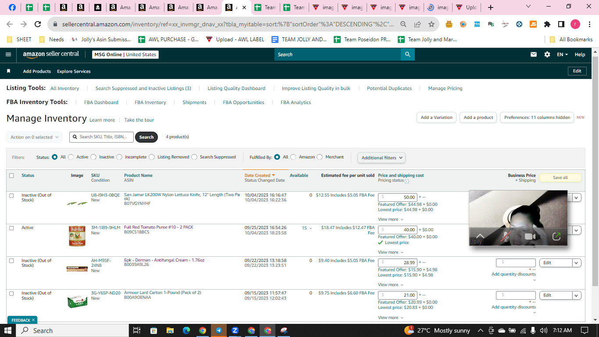Open Listing Quality Dashboard
The height and width of the screenshot is (337, 599).
236,88
